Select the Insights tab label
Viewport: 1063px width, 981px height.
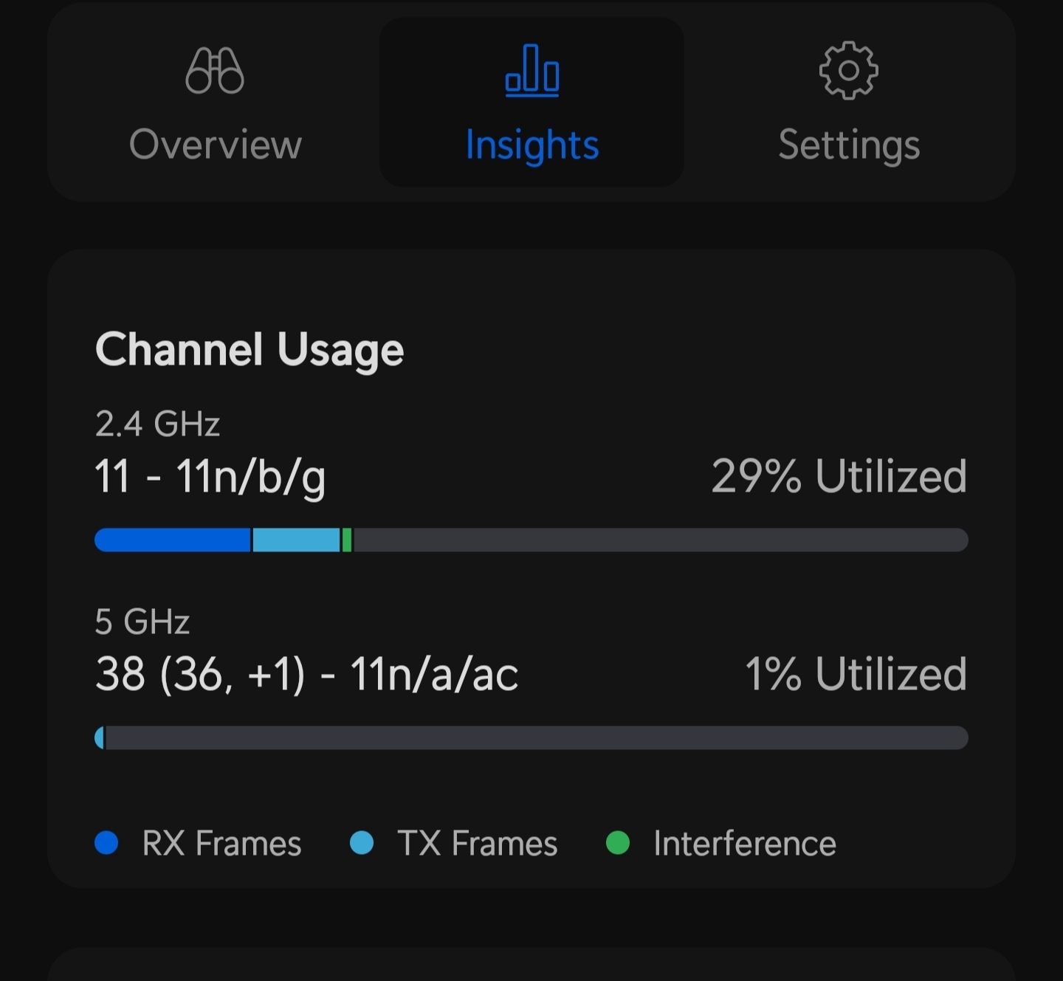tap(531, 145)
